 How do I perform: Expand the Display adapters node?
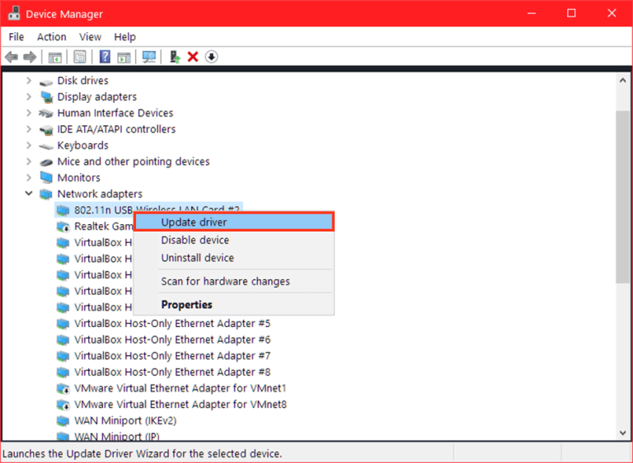[29, 97]
